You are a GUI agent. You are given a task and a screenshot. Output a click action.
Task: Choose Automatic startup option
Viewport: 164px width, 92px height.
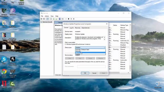(x=90, y=51)
